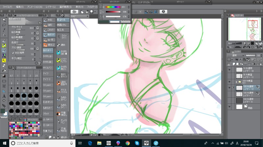This screenshot has height=147, width=263.
Task: Open the 加工系 quick access set
Action: click(63, 30)
